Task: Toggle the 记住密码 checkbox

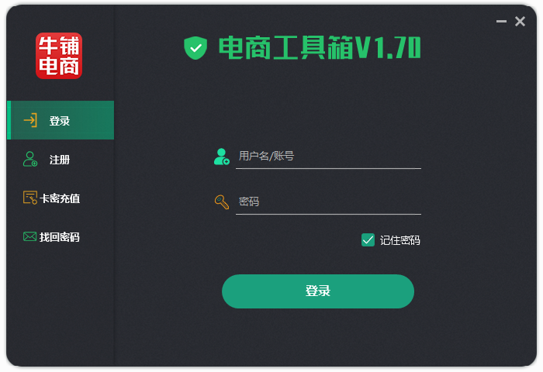Action: click(x=368, y=239)
